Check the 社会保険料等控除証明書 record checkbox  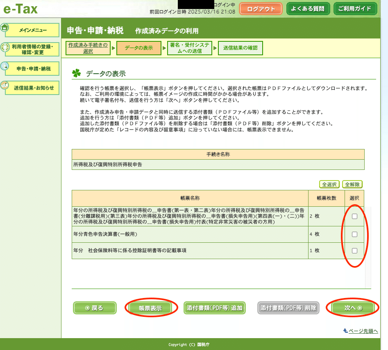355,251
